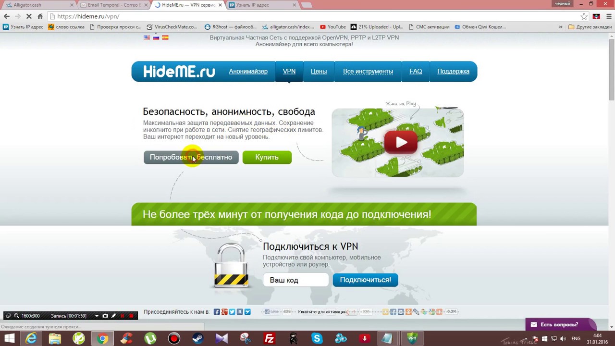Open the recorder zoom magnifier icon
615x346 pixels.
(x=16, y=316)
